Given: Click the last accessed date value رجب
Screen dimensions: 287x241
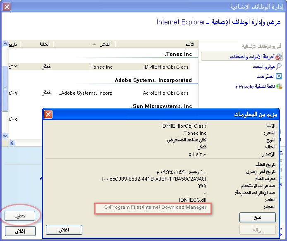Looking at the screenshot, I should pyautogui.click(x=182, y=172).
